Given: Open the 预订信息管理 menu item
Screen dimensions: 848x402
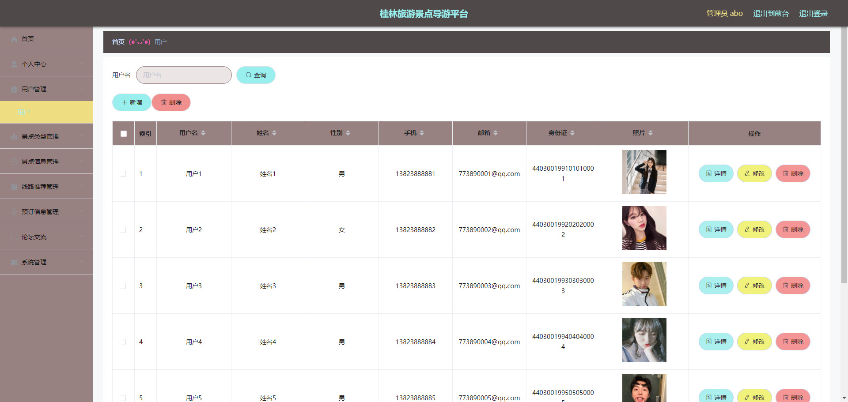Looking at the screenshot, I should (40, 212).
